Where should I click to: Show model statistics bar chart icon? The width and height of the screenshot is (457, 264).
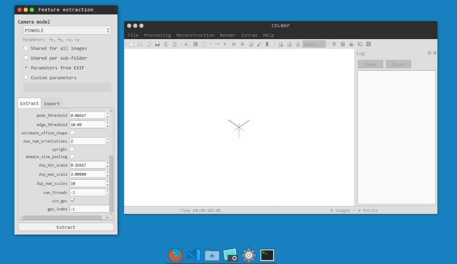[351, 44]
